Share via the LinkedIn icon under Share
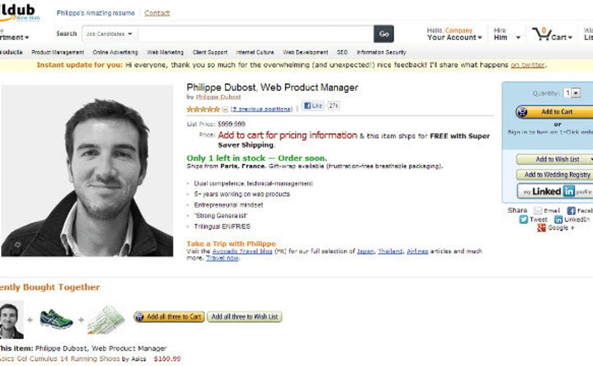Screen dimensions: 593x366 coord(558,219)
